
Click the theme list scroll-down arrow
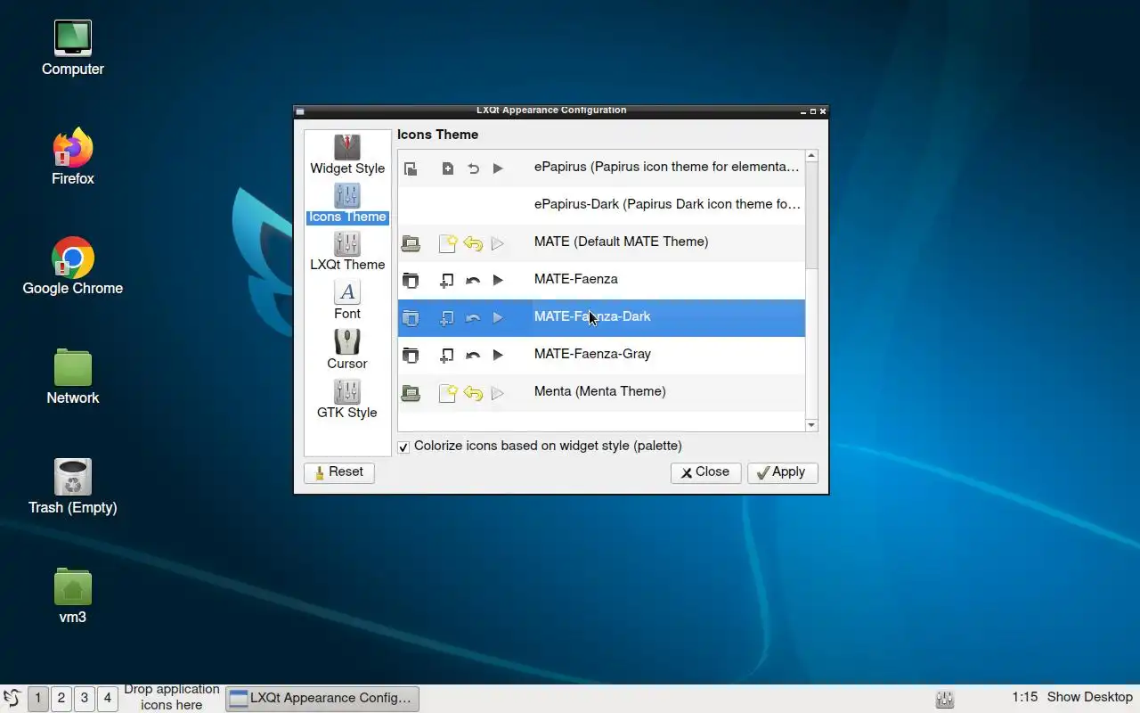[811, 425]
